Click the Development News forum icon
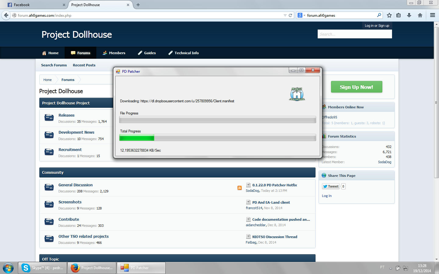Image resolution: width=439 pixels, height=274 pixels. [x=49, y=135]
